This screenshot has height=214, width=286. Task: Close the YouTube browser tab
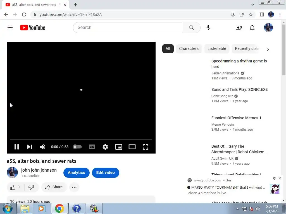coord(65,5)
